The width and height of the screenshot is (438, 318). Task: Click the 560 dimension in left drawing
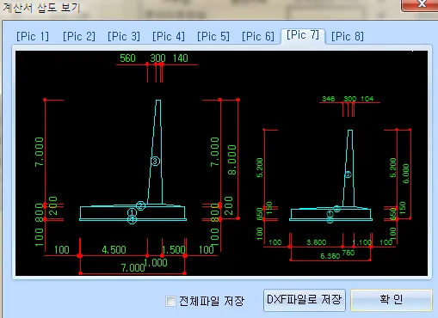coord(127,58)
